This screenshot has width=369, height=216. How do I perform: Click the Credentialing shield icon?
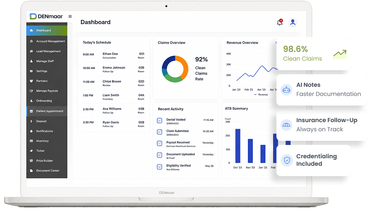(x=287, y=161)
